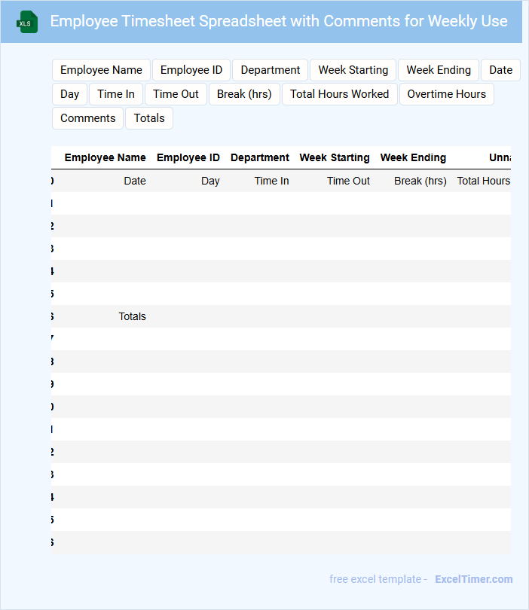Image resolution: width=529 pixels, height=610 pixels.
Task: Select the Employee Name tag
Action: coord(101,70)
